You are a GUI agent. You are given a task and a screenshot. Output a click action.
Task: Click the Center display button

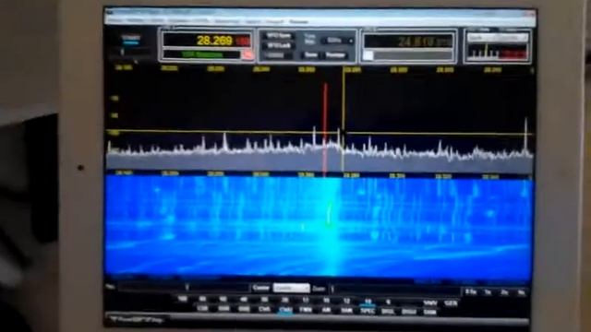pos(260,288)
